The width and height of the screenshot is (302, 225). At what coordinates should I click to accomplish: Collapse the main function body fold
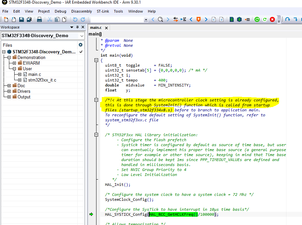click(x=96, y=60)
